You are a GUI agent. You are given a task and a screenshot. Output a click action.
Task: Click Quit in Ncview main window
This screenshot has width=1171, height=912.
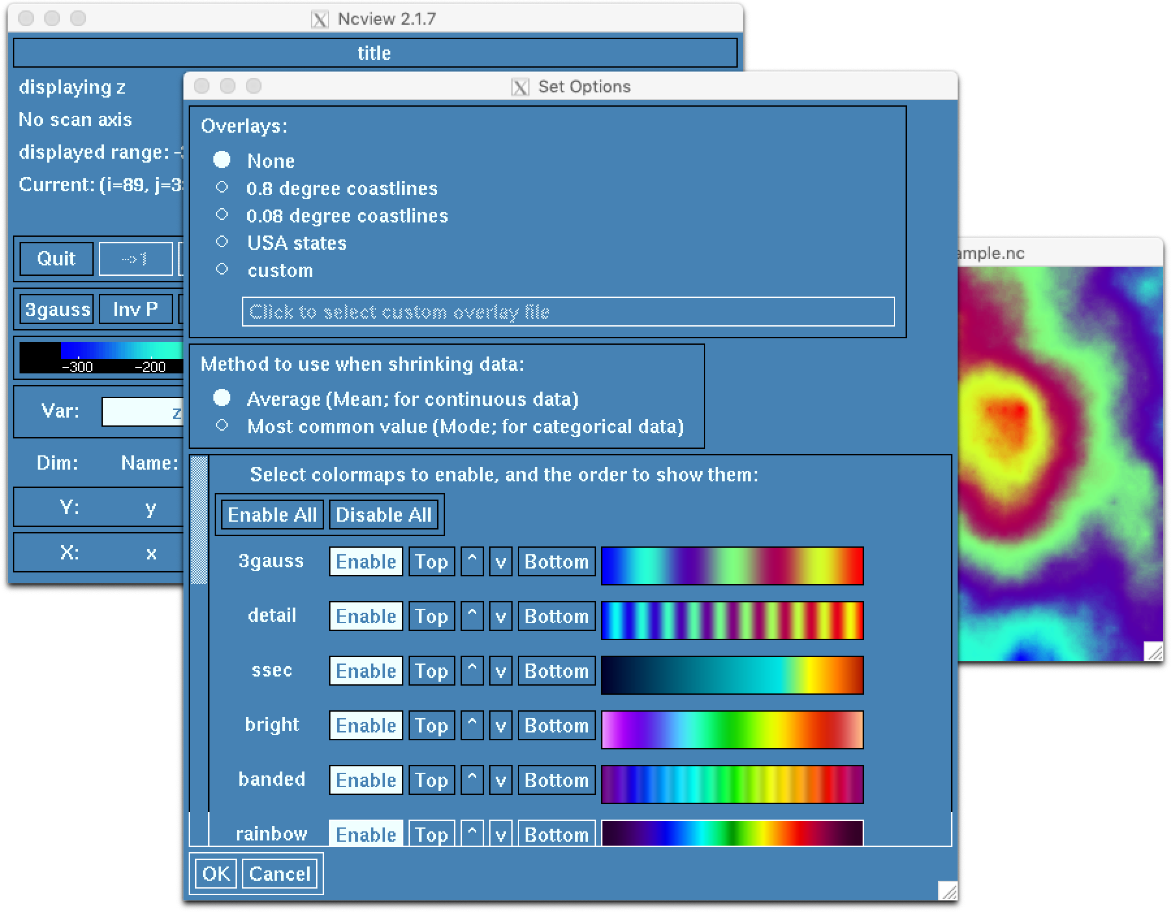tap(57, 259)
